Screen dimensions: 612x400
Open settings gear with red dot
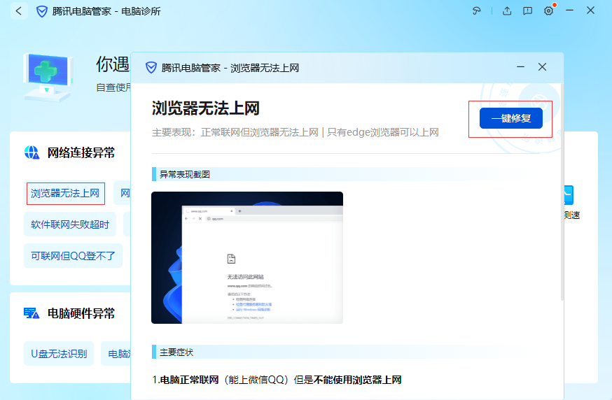(x=549, y=10)
